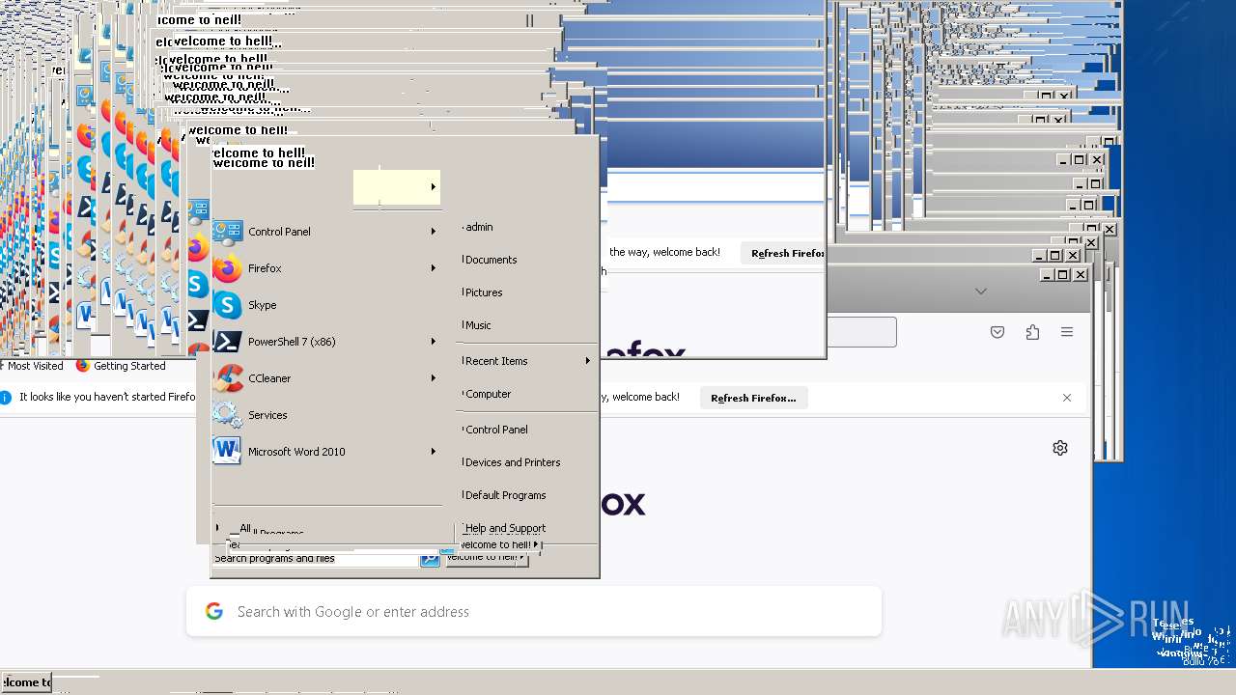1236x695 pixels.
Task: Open Computer from the Start menu
Action: [488, 394]
